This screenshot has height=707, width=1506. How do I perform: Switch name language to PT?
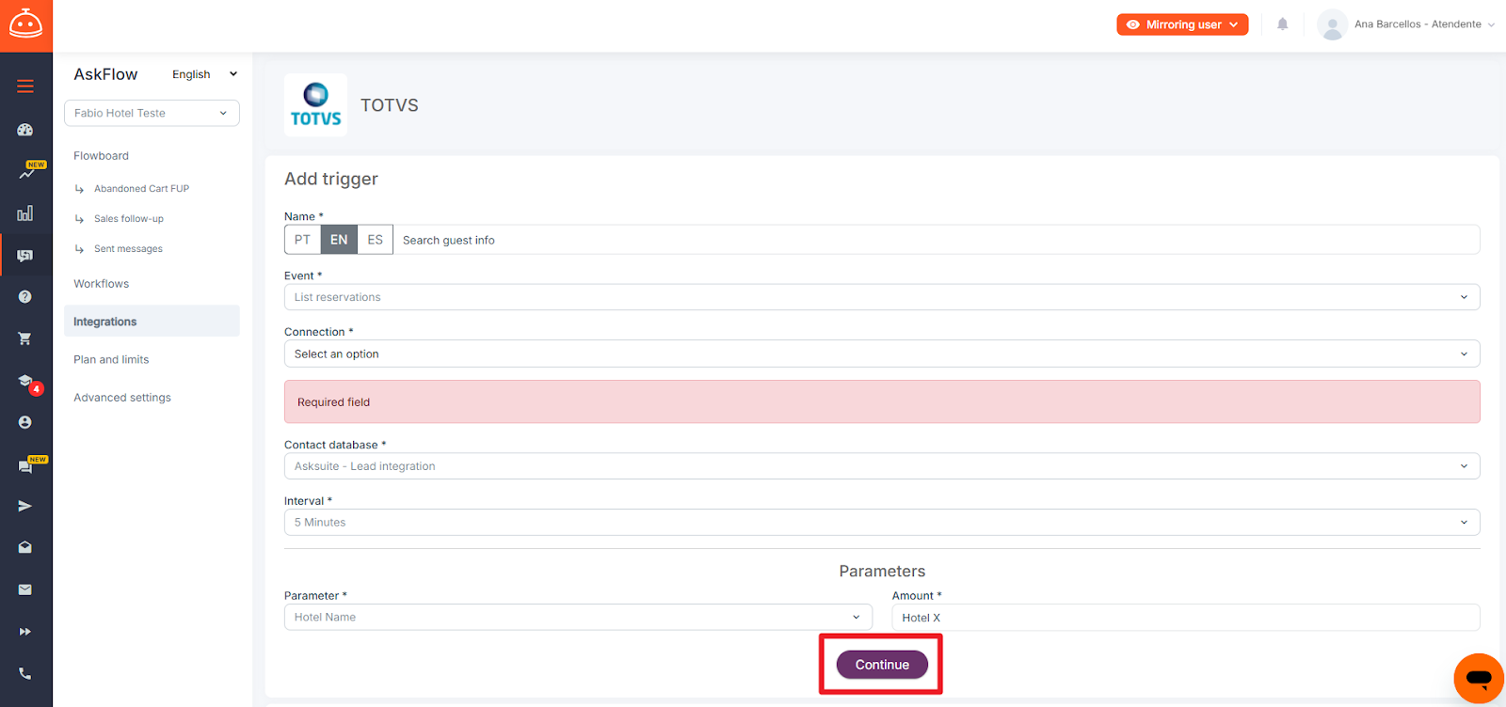[302, 240]
